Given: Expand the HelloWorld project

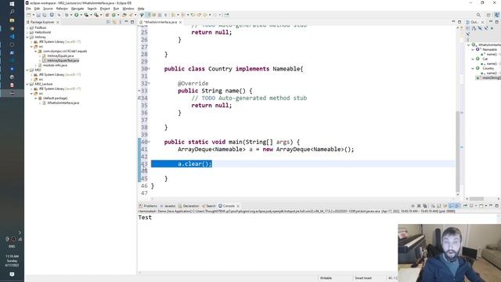Looking at the screenshot, I should [x=27, y=32].
